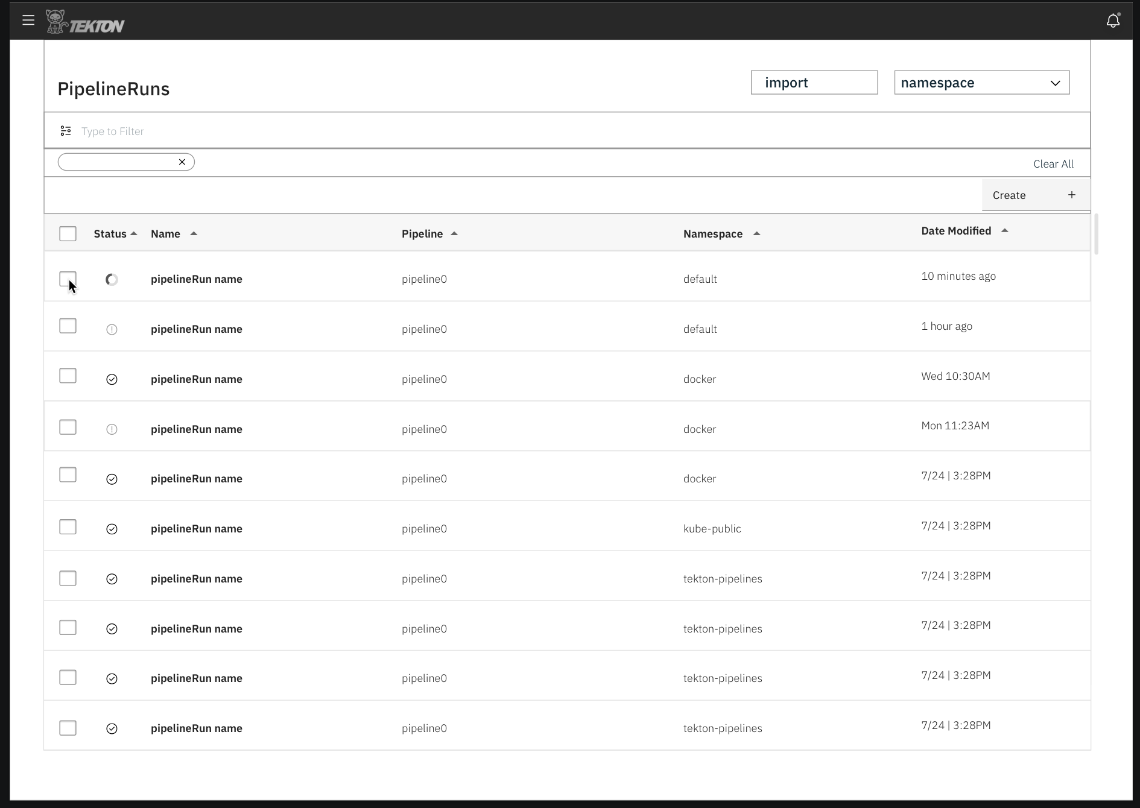Click inside the Type to Filter field
The height and width of the screenshot is (808, 1140).
click(241, 130)
